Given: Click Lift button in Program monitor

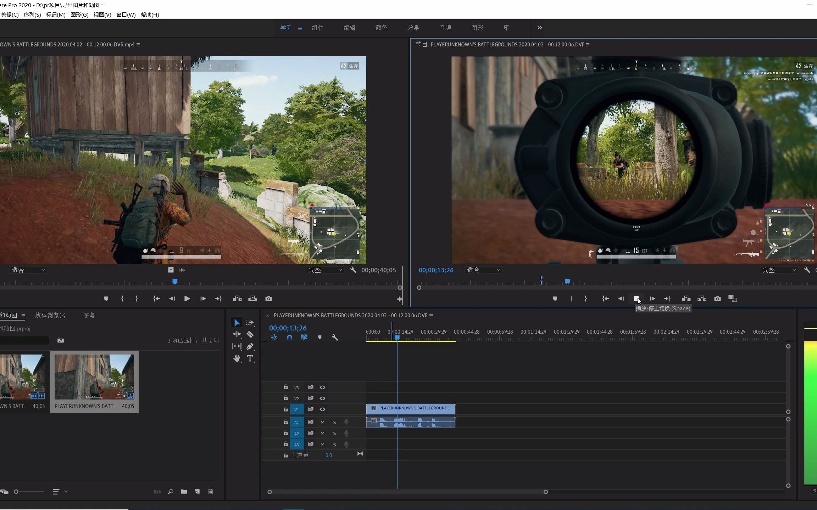Looking at the screenshot, I should pos(686,299).
